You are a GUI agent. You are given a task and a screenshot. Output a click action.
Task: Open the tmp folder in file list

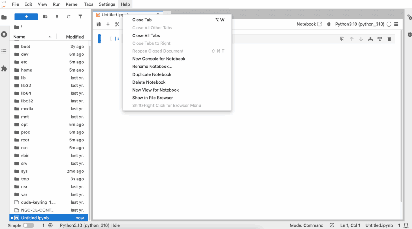click(25, 179)
